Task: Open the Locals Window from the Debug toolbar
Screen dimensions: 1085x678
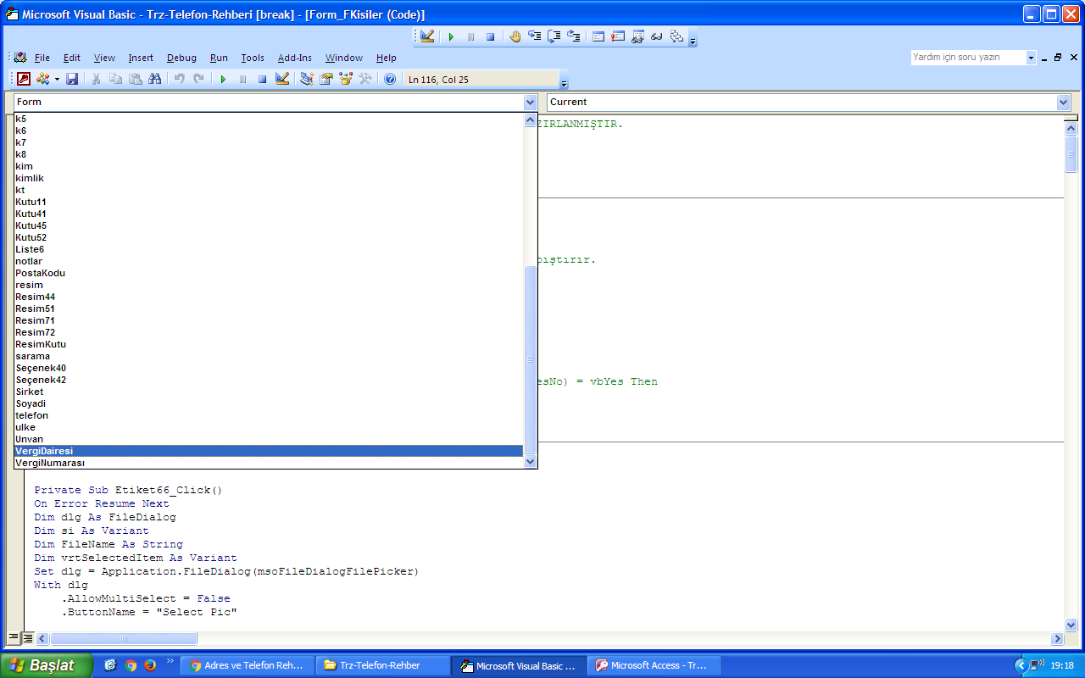Action: coord(598,36)
